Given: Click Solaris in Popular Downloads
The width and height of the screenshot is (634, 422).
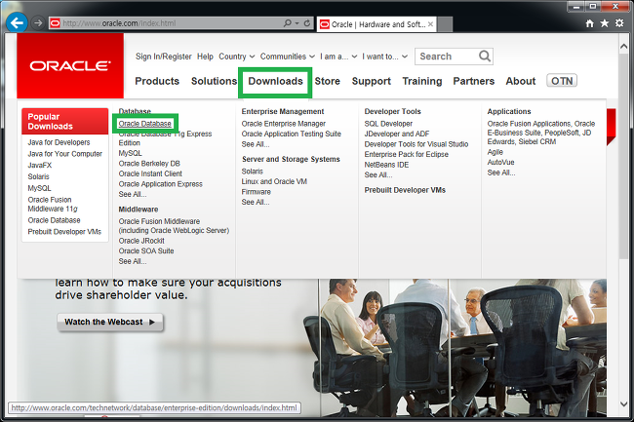Looking at the screenshot, I should pyautogui.click(x=38, y=176).
